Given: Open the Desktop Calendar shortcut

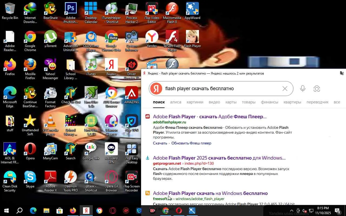Looking at the screenshot, I should (x=91, y=13).
